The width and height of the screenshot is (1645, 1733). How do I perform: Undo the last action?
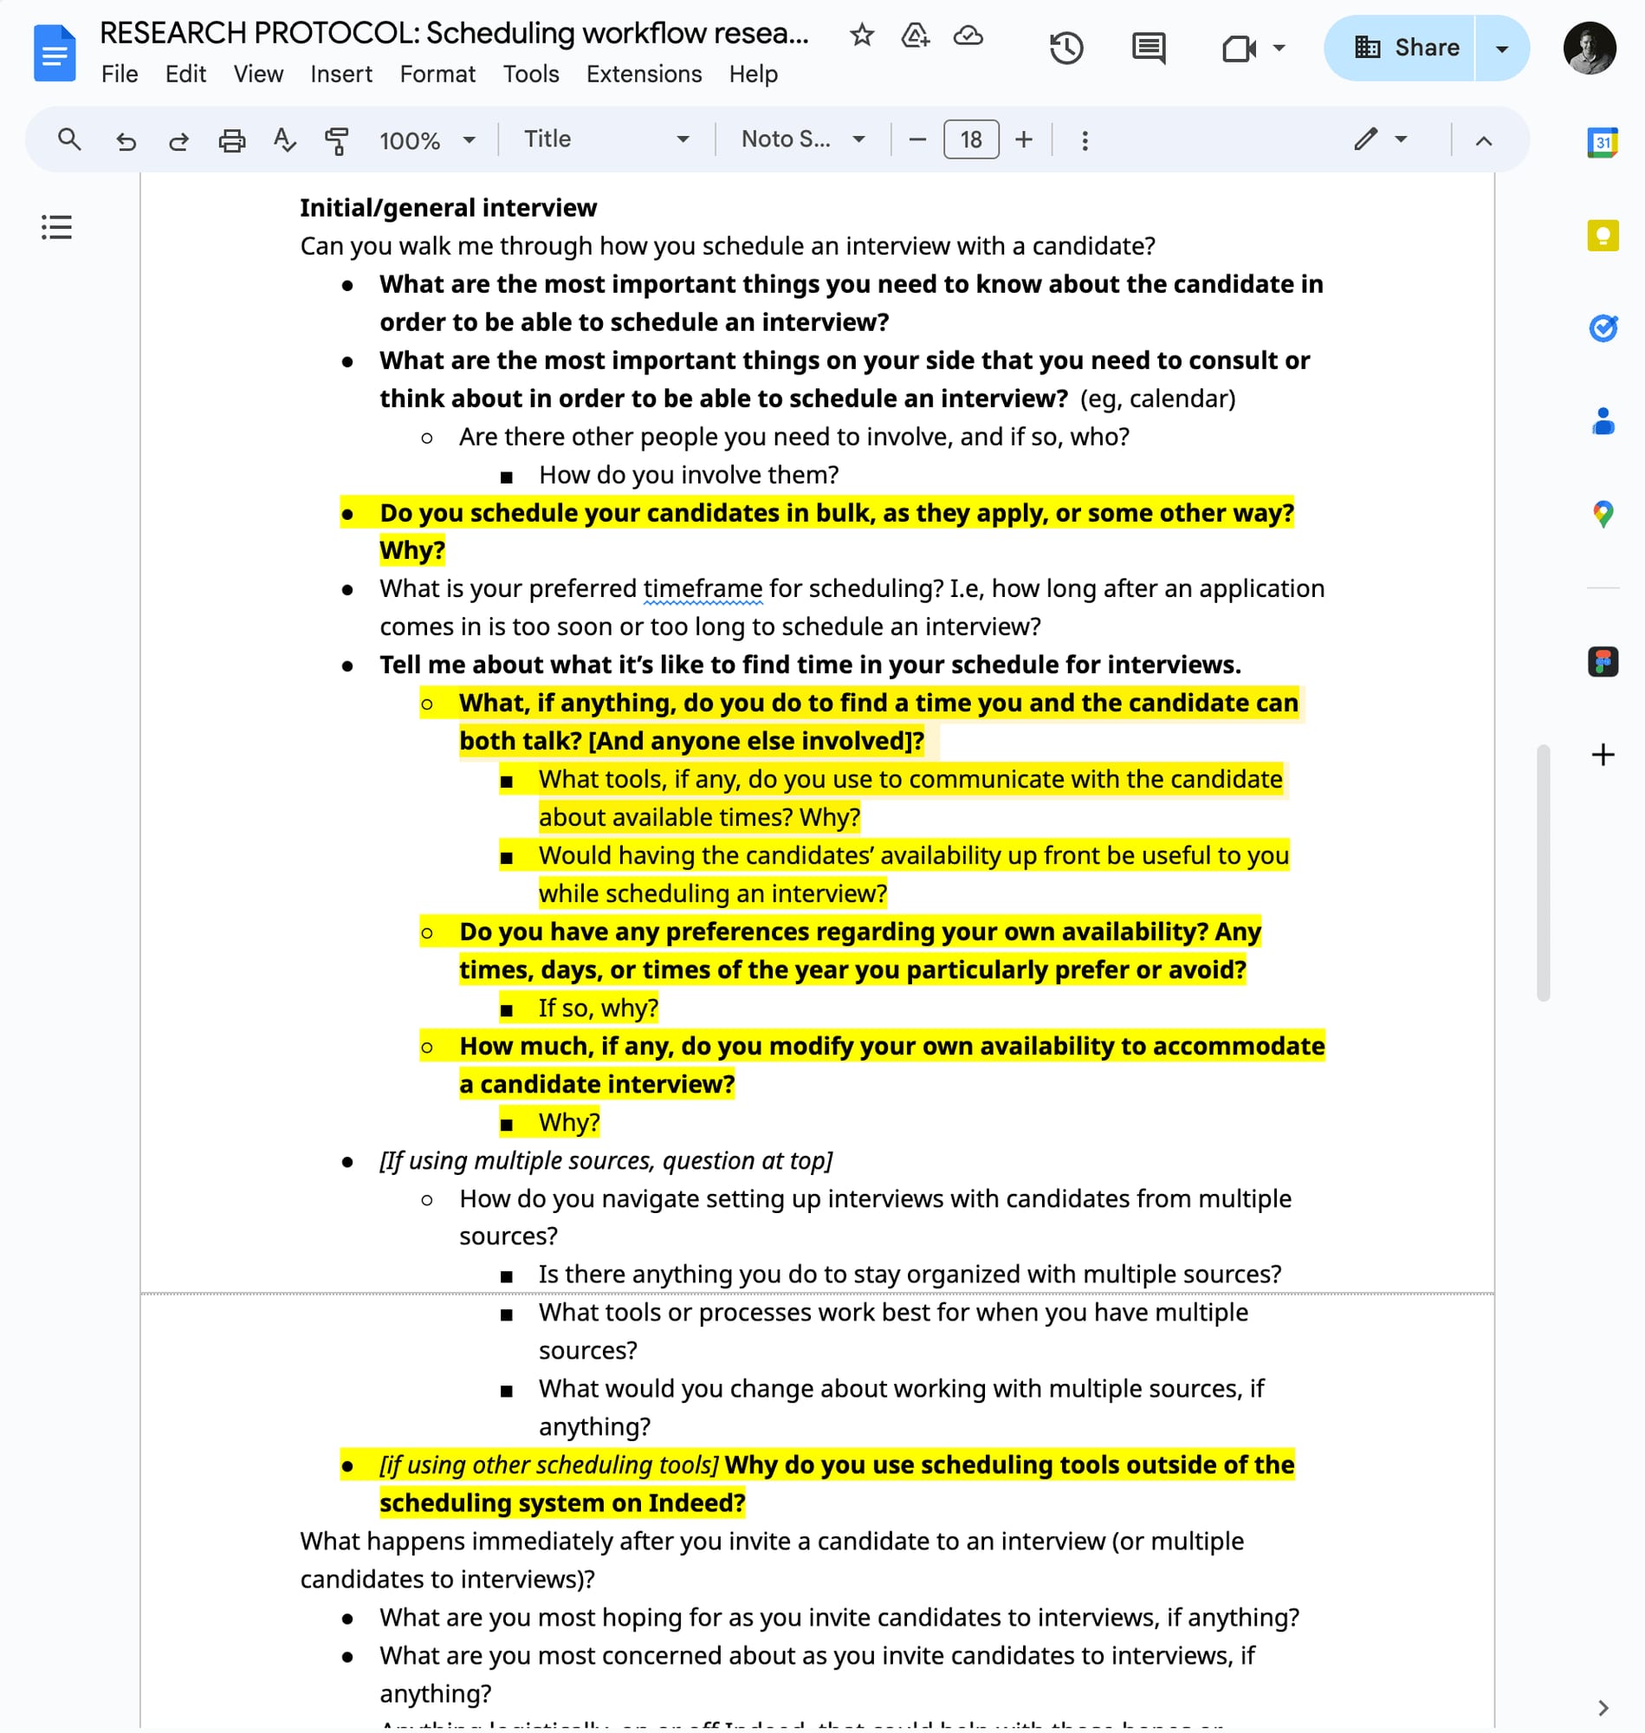(x=126, y=140)
